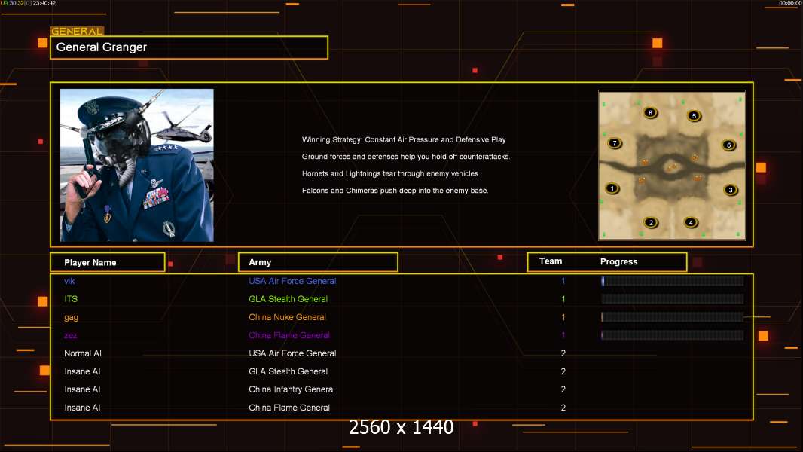Click zez's China Flame General army
Screen dimensions: 803x452
click(x=289, y=335)
